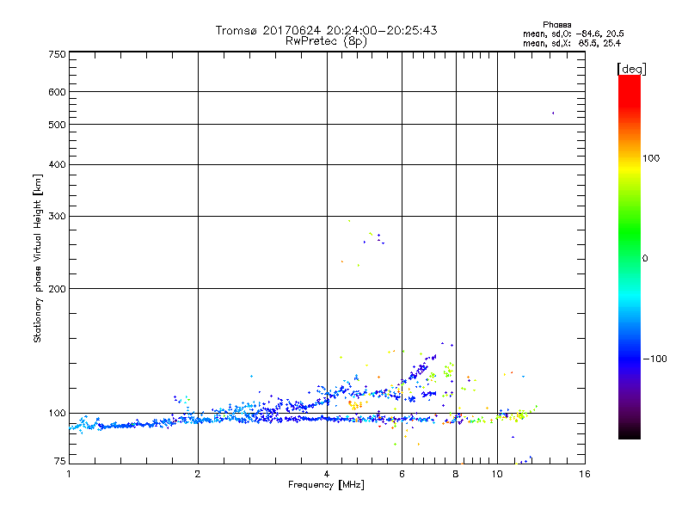The image size is (688, 516).
Task: Click the plot title 'Tromsø 20170624 20:24:00-20:25:43'
Action: (326, 30)
